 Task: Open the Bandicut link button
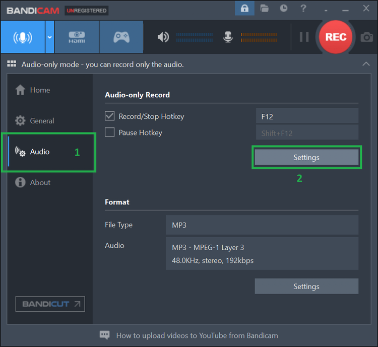tap(50, 304)
